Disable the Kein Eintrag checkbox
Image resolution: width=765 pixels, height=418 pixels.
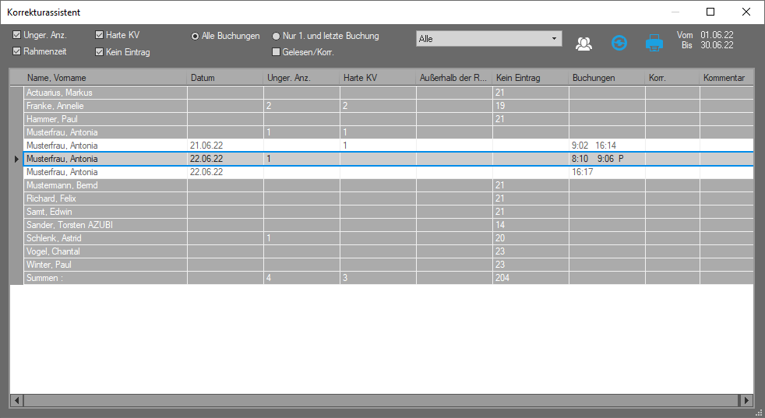(x=99, y=52)
